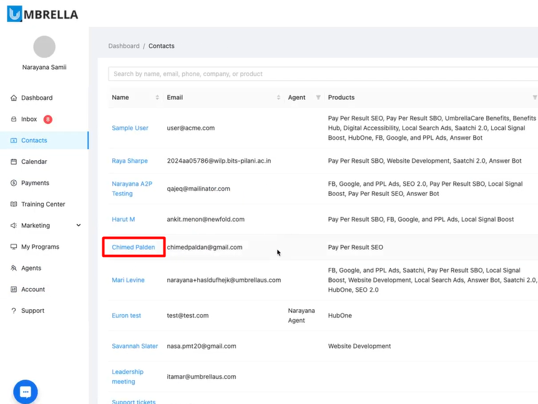Viewport: 538px width, 404px height.
Task: Open the Products column filter
Action: [x=534, y=97]
